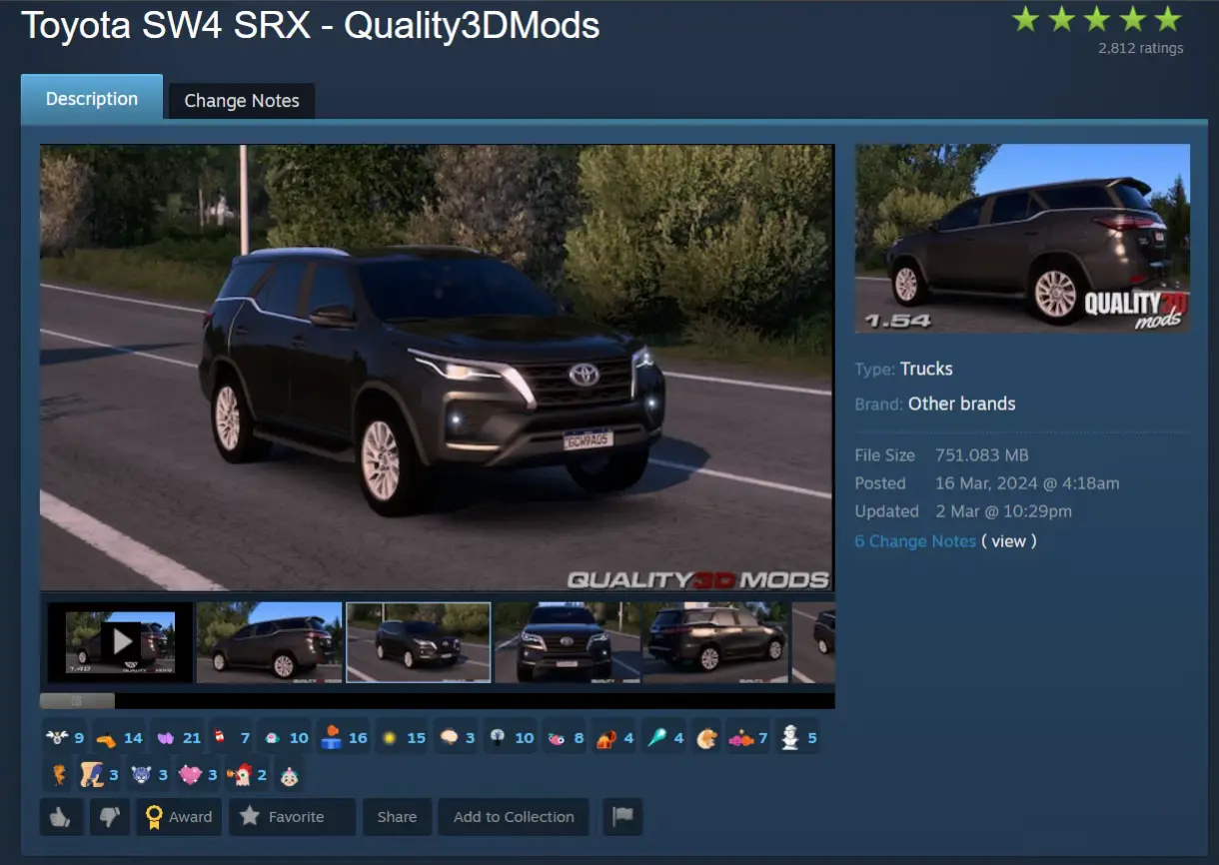Click the rooster award with count 2
The width and height of the screenshot is (1219, 865).
click(248, 774)
